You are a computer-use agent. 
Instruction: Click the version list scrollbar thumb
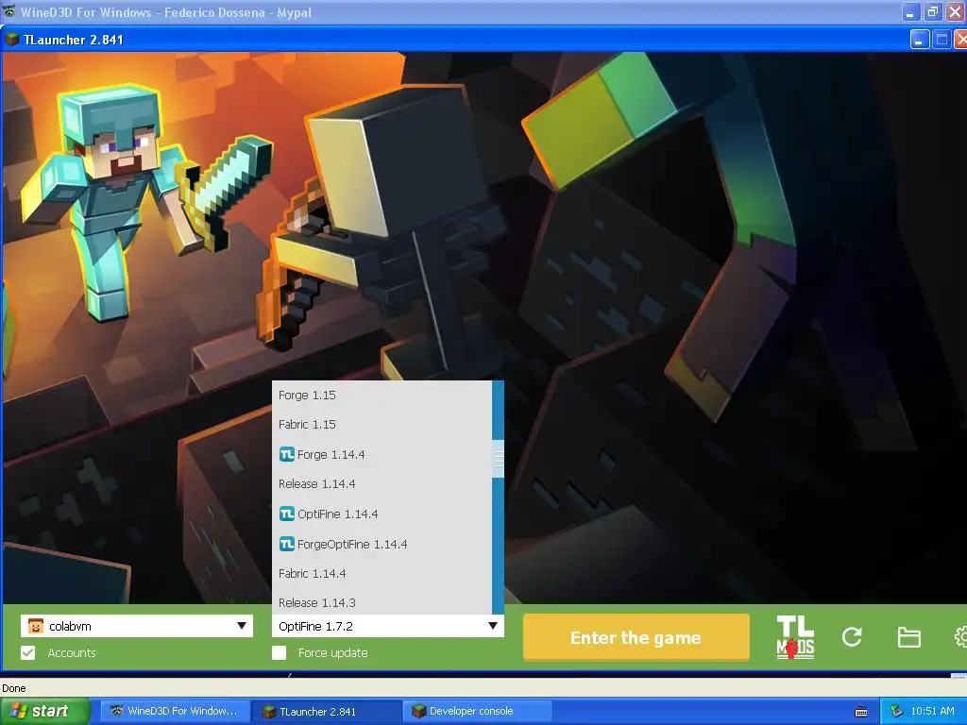[498, 458]
